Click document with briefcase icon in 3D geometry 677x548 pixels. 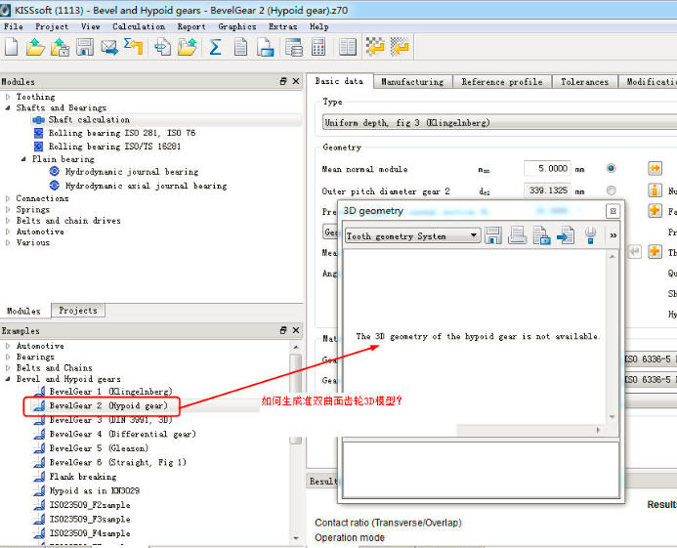[541, 235]
